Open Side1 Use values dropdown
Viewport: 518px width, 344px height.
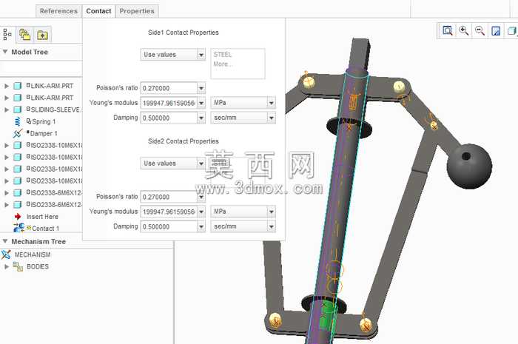(201, 55)
